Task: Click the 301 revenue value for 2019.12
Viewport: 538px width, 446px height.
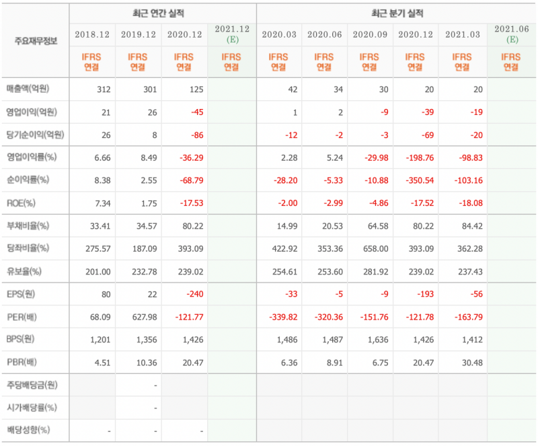Action: coord(150,89)
